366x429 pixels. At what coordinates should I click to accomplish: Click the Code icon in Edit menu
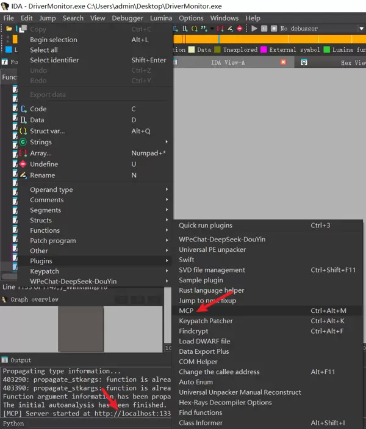(23, 109)
